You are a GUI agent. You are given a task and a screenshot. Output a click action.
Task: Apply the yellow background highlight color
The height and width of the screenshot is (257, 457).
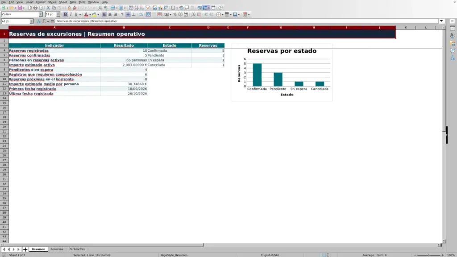pos(94,15)
